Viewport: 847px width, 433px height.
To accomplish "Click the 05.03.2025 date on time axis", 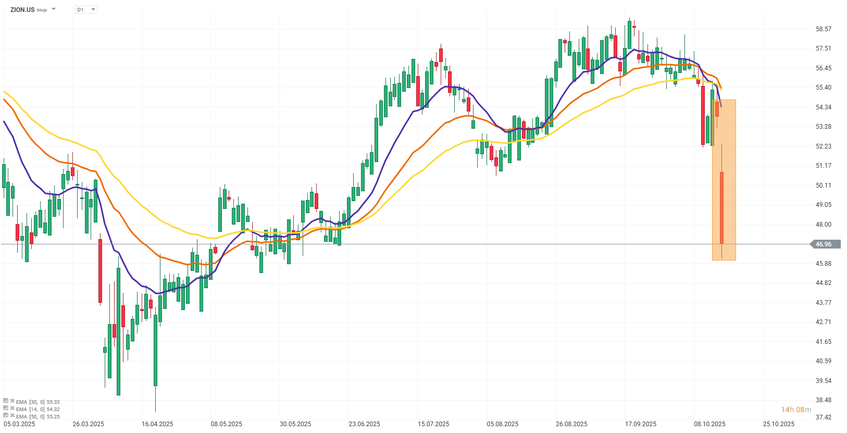I will 19,424.
